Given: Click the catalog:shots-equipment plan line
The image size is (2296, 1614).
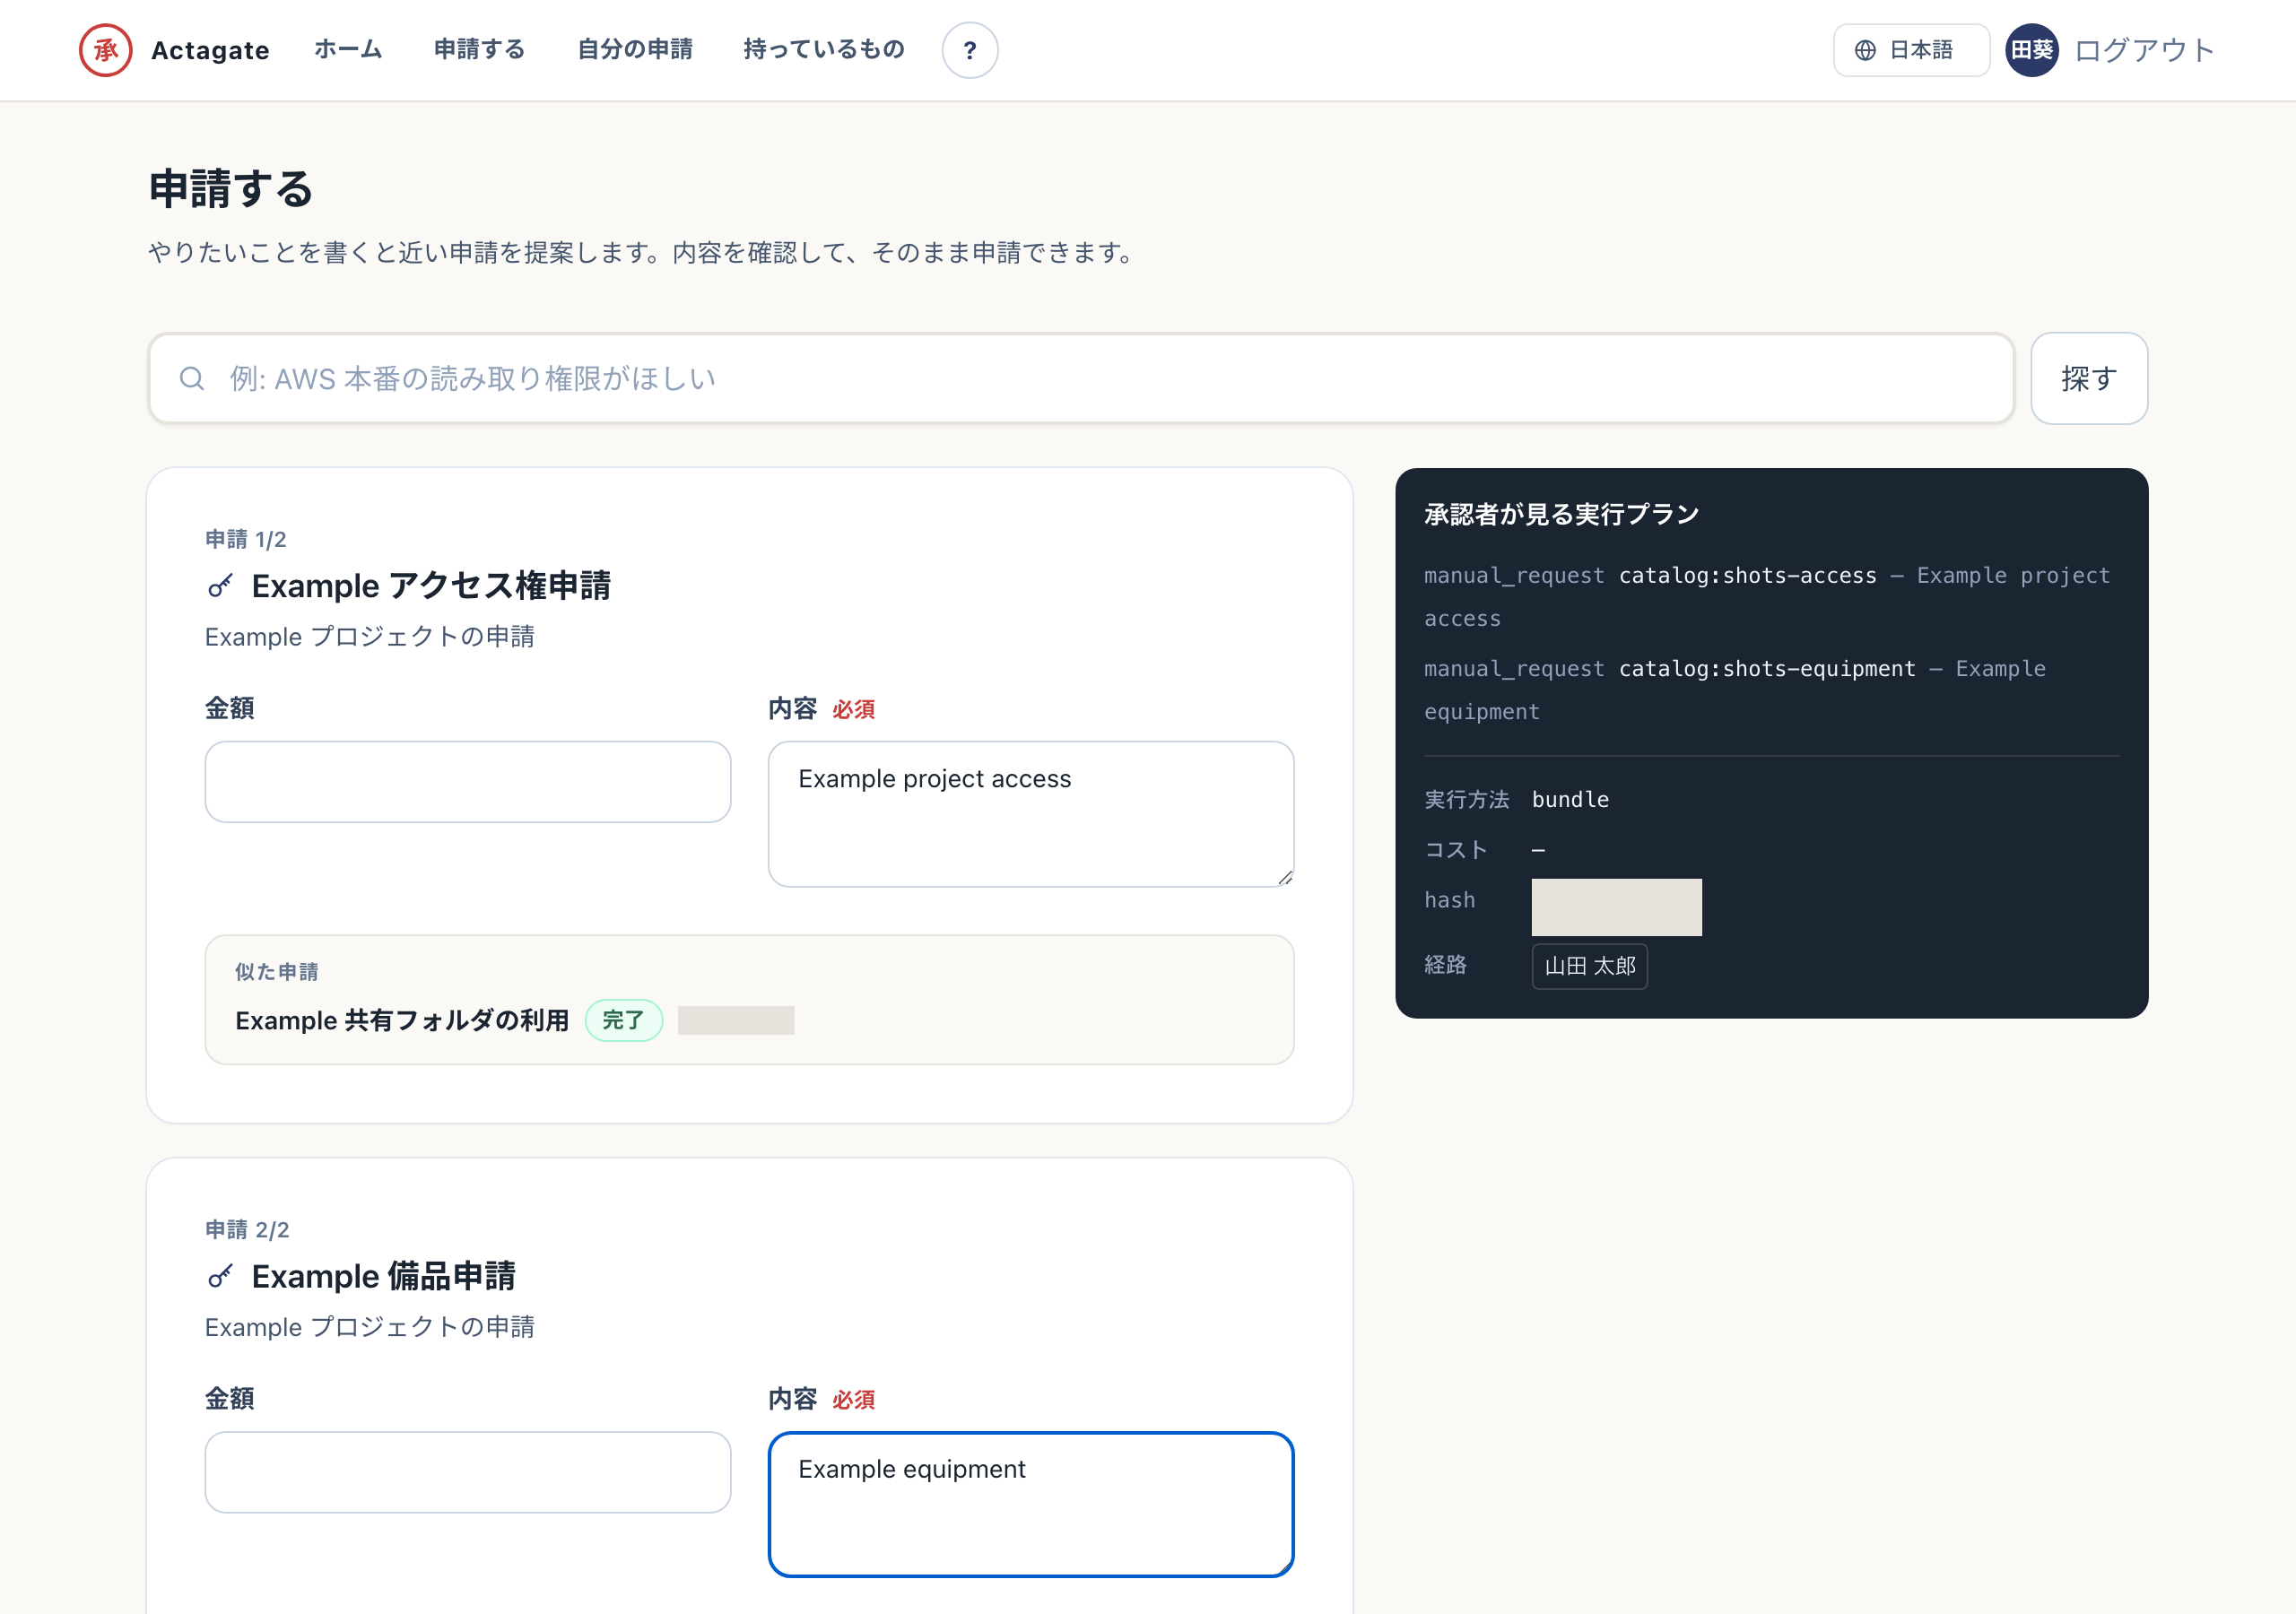Looking at the screenshot, I should coord(1734,690).
